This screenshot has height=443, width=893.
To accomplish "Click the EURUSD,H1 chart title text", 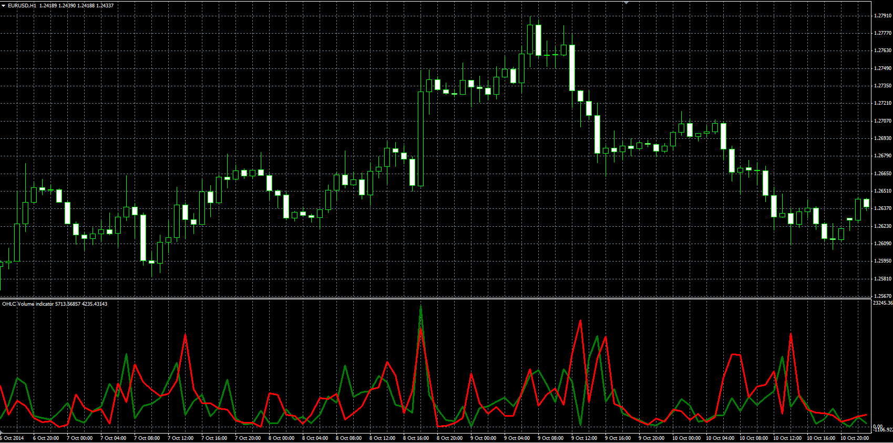I will coord(22,5).
